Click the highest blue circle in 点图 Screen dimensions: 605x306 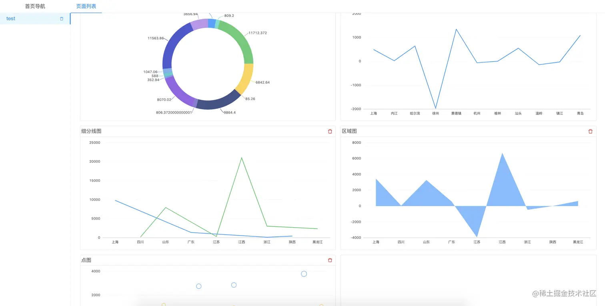304,274
